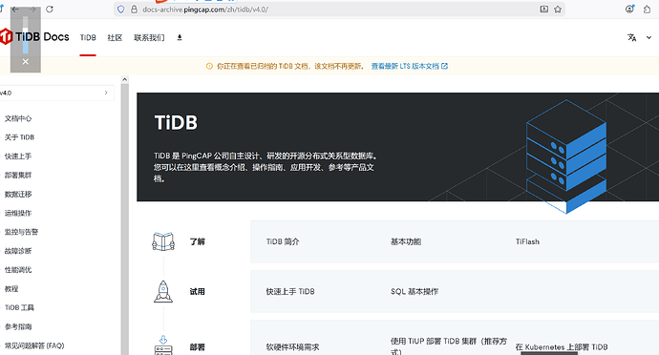
Task: Click the padlock site security icon
Action: point(134,10)
